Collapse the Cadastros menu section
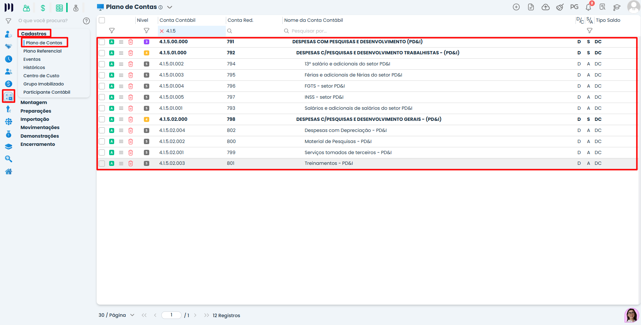The width and height of the screenshot is (641, 325). [x=34, y=34]
